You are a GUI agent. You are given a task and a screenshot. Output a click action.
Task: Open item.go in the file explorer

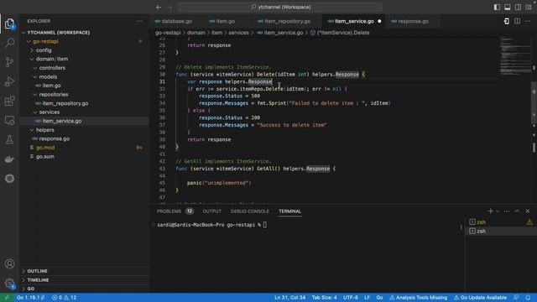(x=84, y=86)
